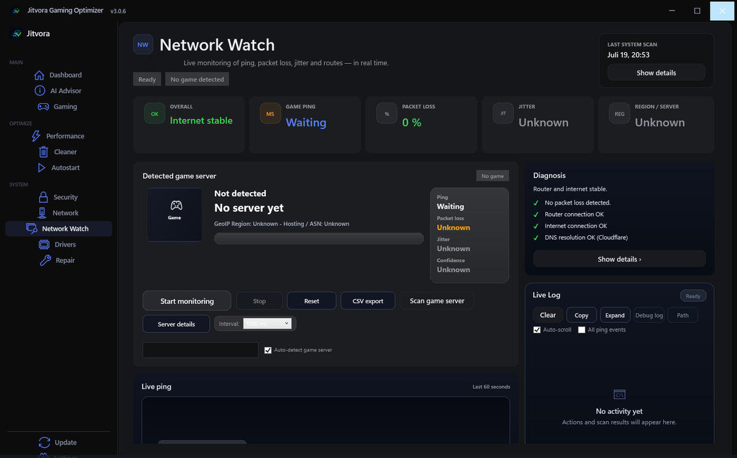Expand the Live Log panel

pos(615,315)
